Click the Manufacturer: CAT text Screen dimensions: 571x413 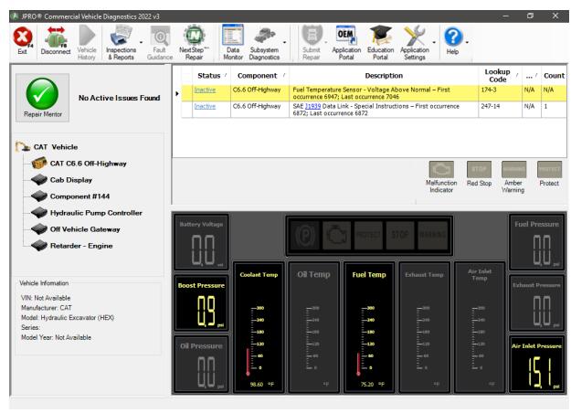click(47, 308)
